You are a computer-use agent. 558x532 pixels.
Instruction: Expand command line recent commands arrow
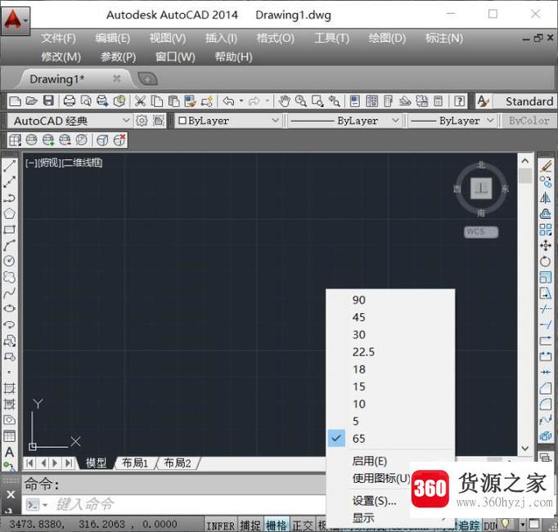click(x=45, y=505)
